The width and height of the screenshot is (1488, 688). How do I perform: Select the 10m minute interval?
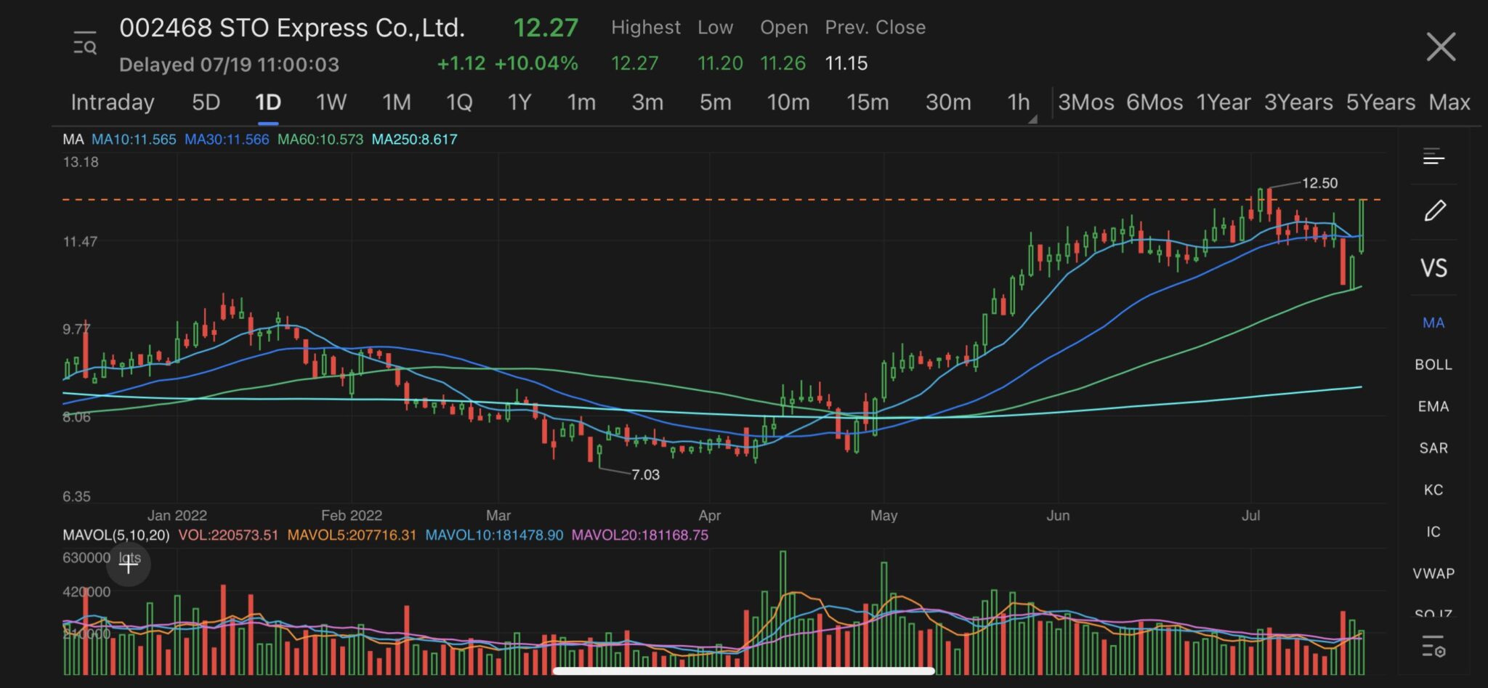click(788, 102)
